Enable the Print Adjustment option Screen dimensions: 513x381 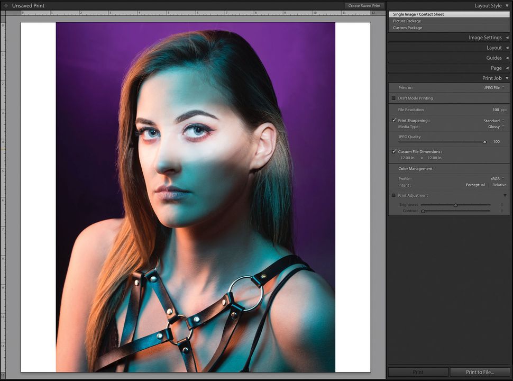coord(393,195)
